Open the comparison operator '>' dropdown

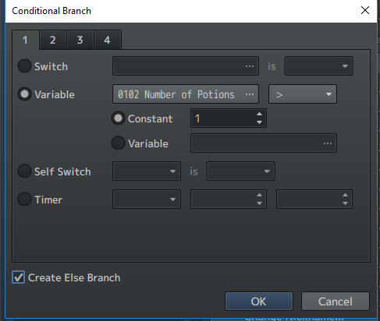(303, 94)
